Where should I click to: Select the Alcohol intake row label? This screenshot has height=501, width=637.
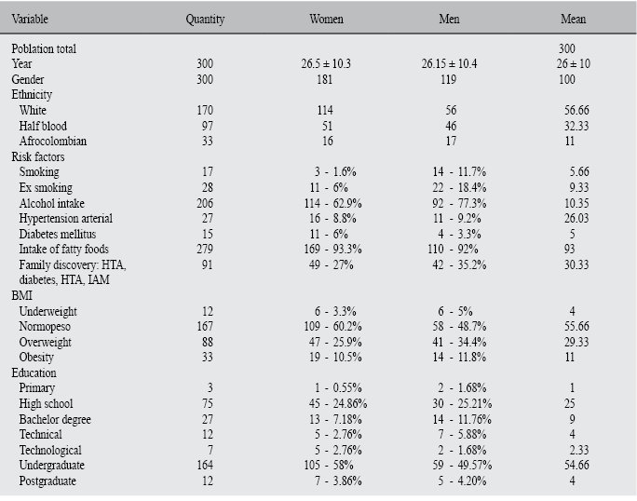(52, 203)
